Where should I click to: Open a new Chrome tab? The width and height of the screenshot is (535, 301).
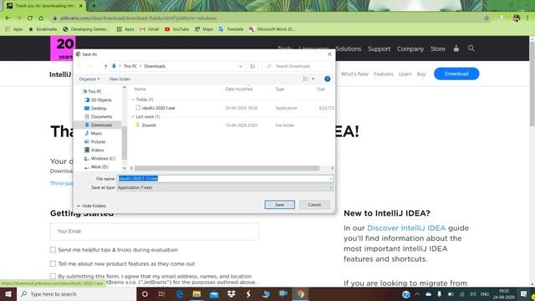94,6
